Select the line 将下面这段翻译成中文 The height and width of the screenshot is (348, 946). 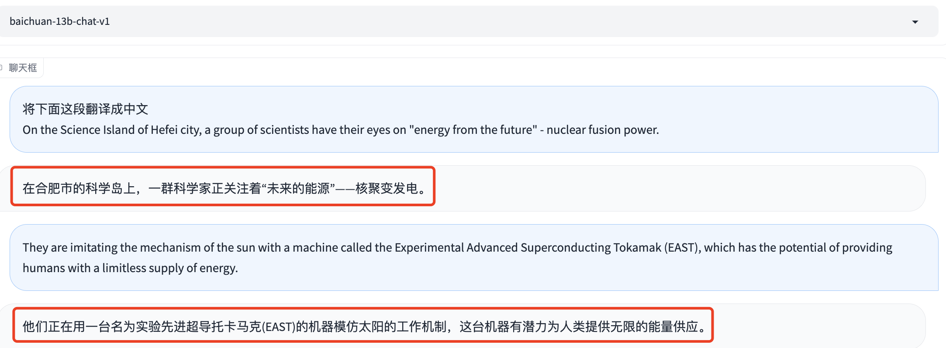pos(86,109)
